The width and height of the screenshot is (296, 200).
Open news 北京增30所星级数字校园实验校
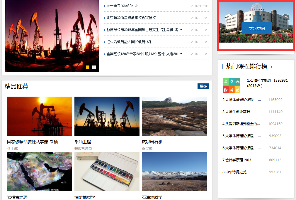click(x=131, y=18)
